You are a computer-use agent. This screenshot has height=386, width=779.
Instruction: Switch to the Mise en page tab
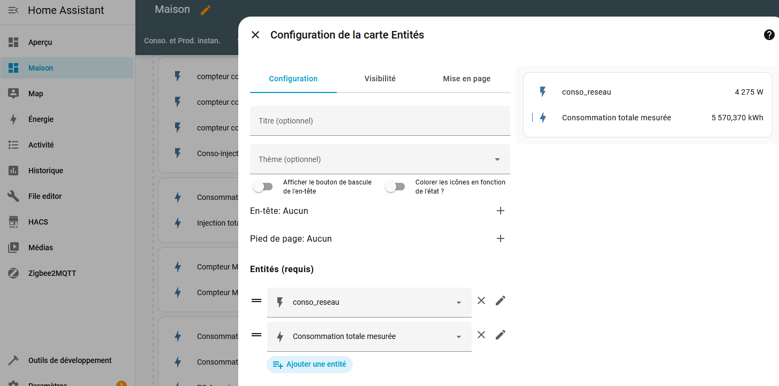(466, 79)
